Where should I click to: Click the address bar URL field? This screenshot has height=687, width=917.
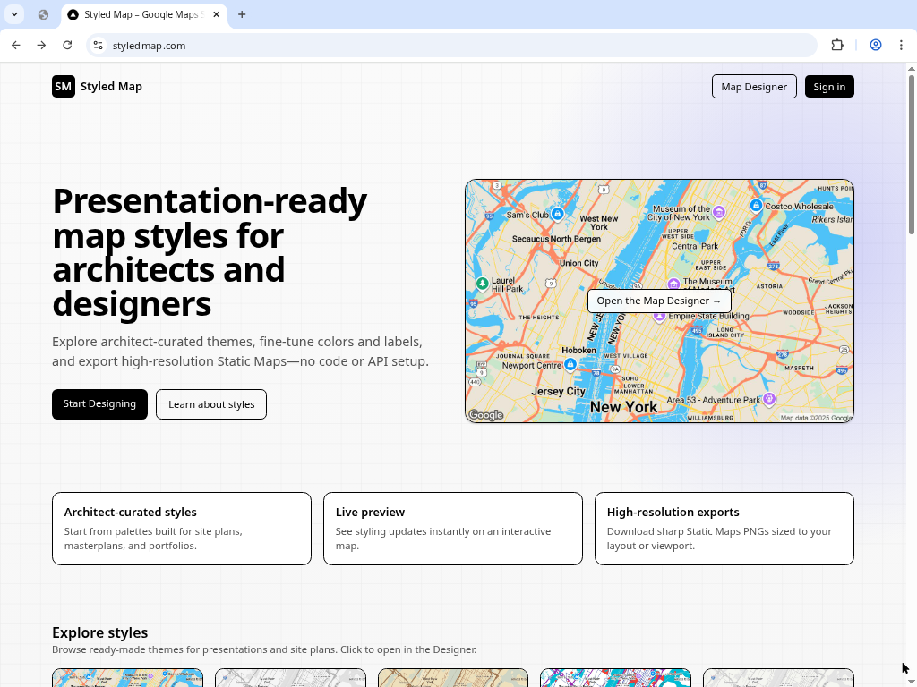[x=451, y=45]
